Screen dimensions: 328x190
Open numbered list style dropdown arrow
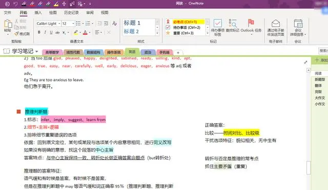pyautogui.click(x=92, y=24)
